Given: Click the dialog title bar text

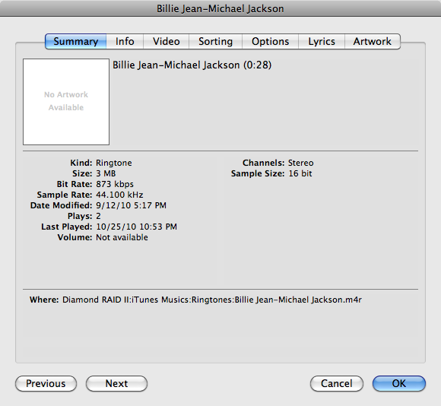Looking at the screenshot, I should (x=220, y=8).
